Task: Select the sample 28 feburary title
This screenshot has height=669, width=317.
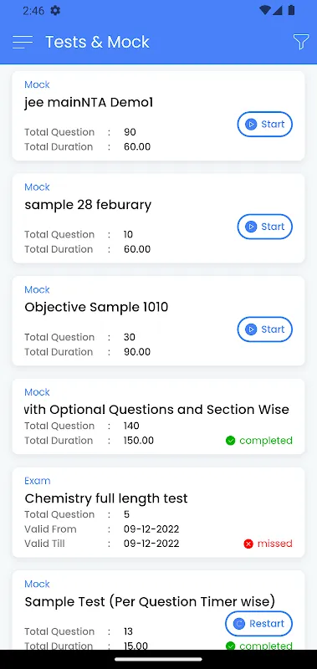Action: pos(88,205)
